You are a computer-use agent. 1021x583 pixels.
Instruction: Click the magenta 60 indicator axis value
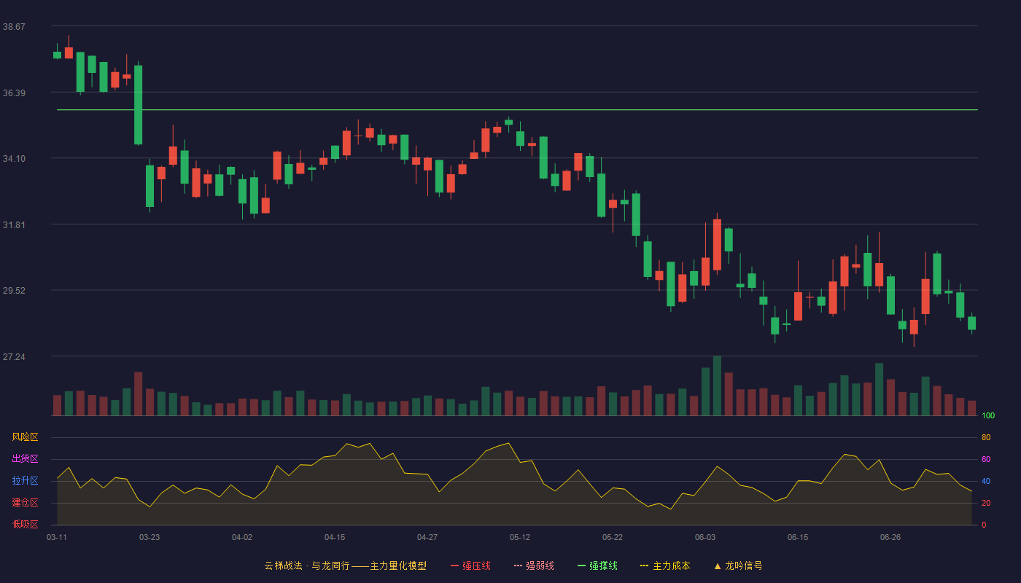click(986, 459)
